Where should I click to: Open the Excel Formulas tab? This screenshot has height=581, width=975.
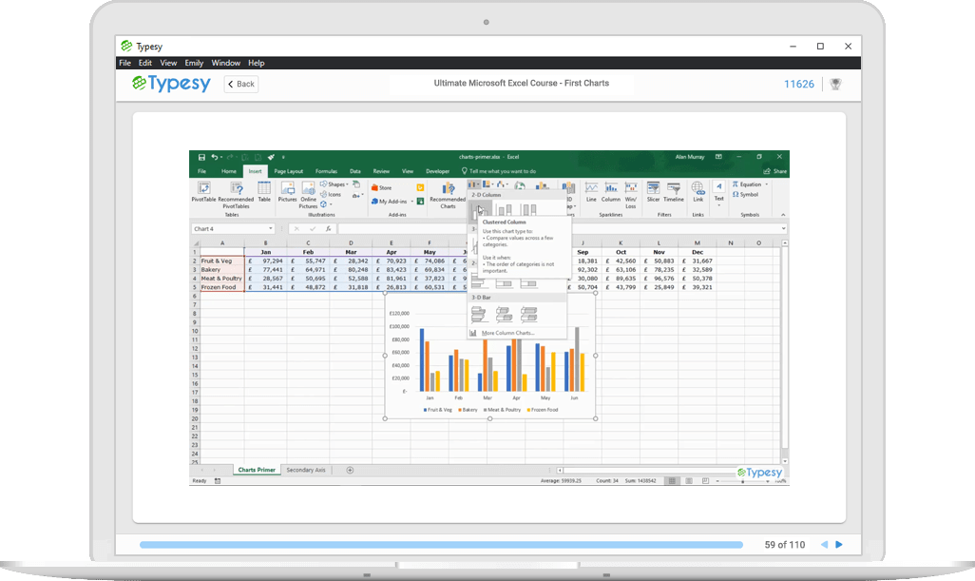(326, 171)
